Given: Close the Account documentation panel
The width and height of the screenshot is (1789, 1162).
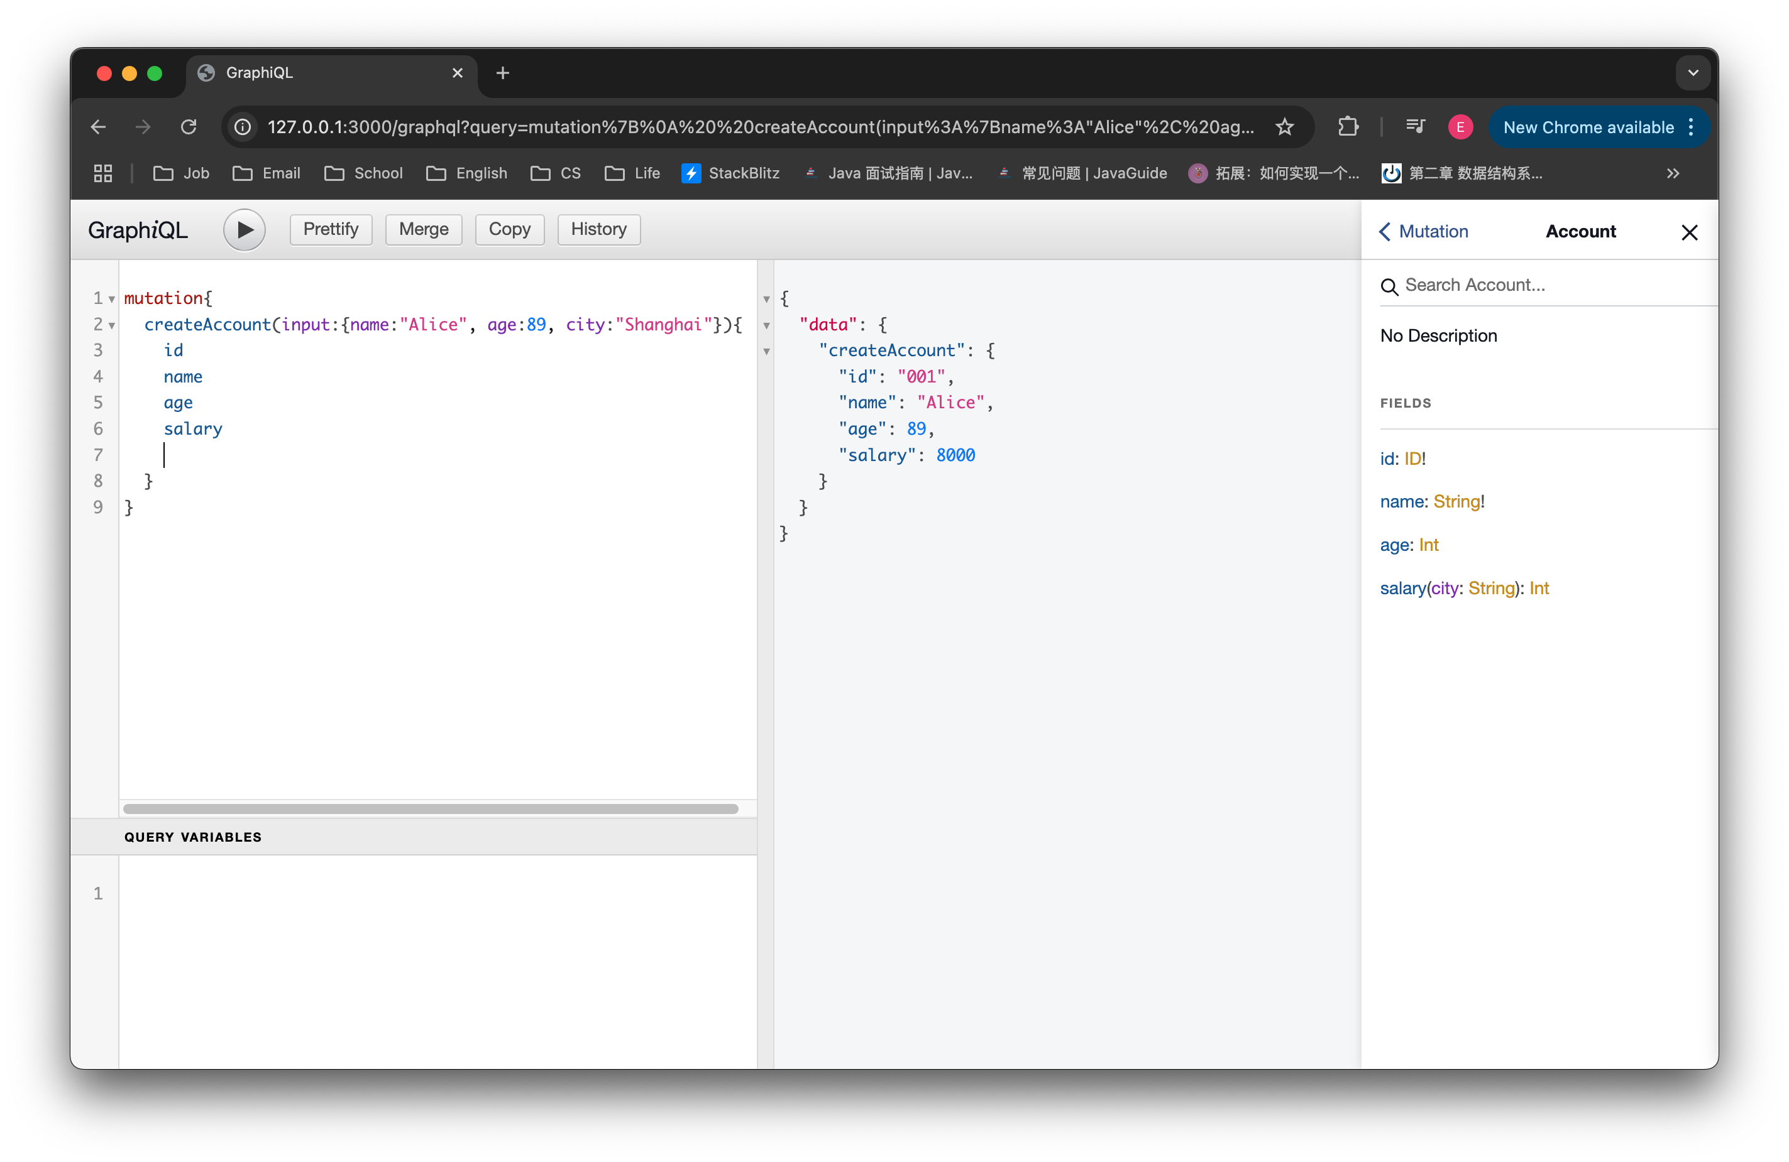Looking at the screenshot, I should click(1689, 232).
